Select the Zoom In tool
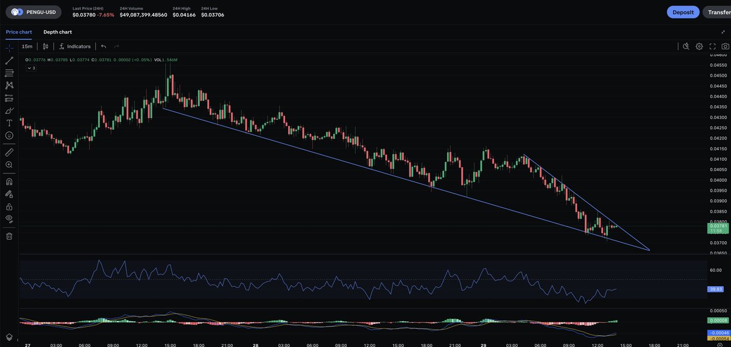Viewport: 731px width, 347px height. pyautogui.click(x=9, y=164)
